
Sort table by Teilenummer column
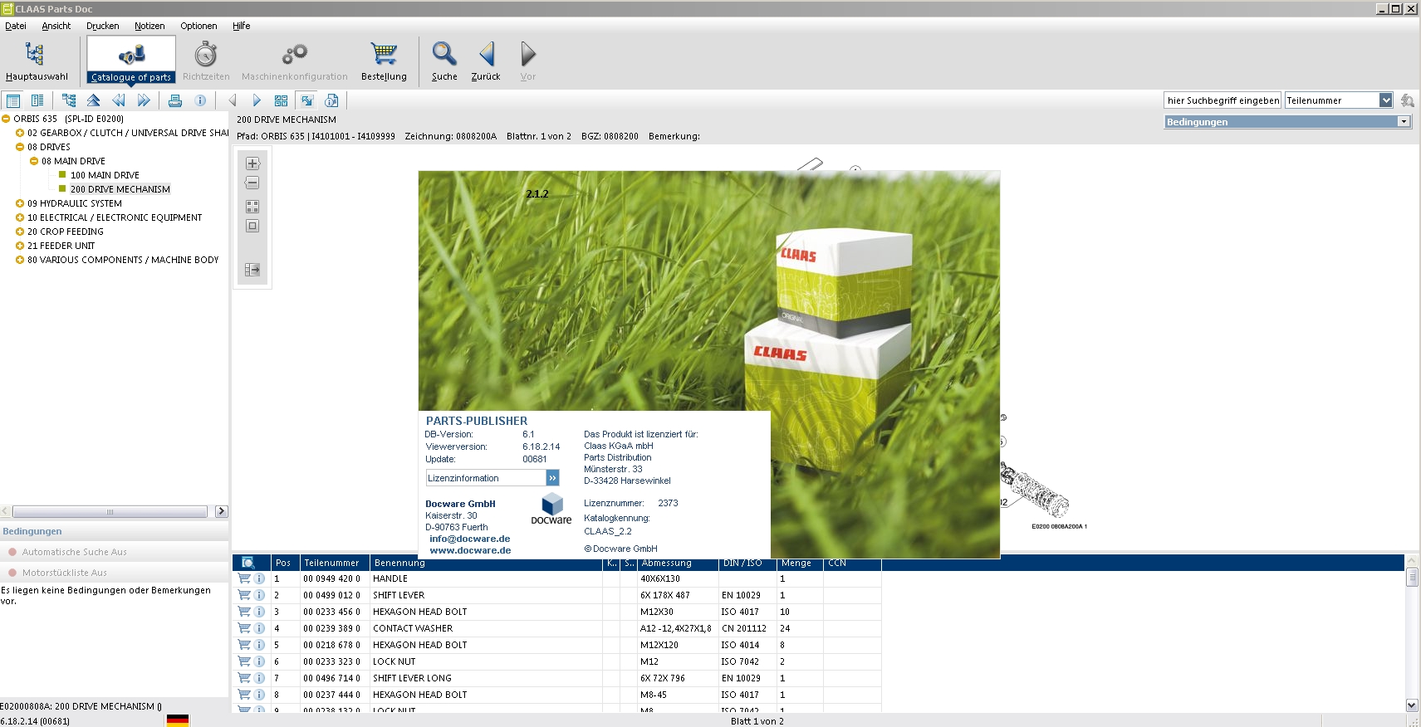[x=334, y=563]
